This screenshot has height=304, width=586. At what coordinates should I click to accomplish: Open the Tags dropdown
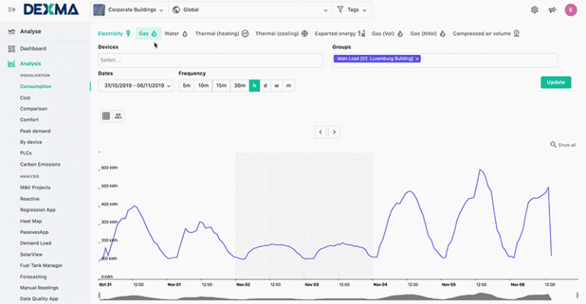[x=352, y=10]
